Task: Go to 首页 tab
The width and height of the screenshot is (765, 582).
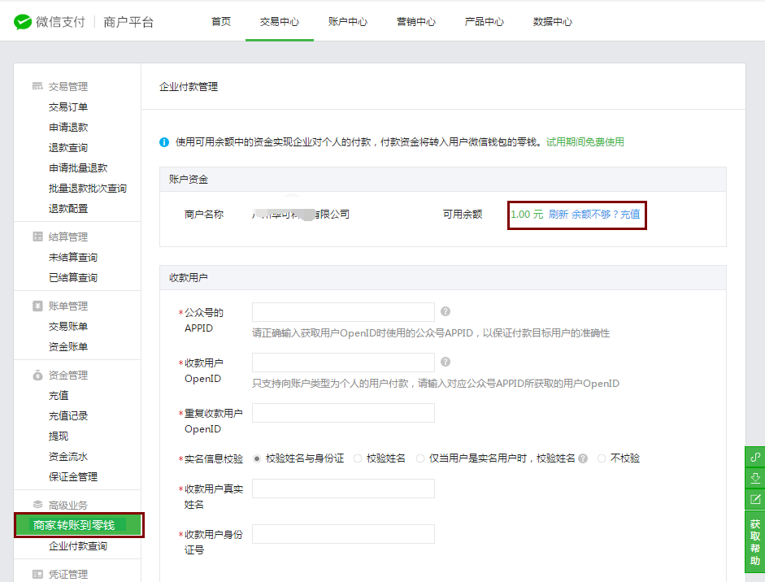Action: [221, 21]
